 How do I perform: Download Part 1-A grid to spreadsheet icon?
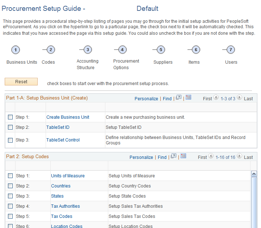tap(189, 97)
